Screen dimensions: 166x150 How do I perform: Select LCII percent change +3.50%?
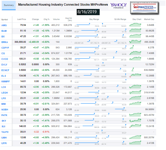[x=46, y=87]
